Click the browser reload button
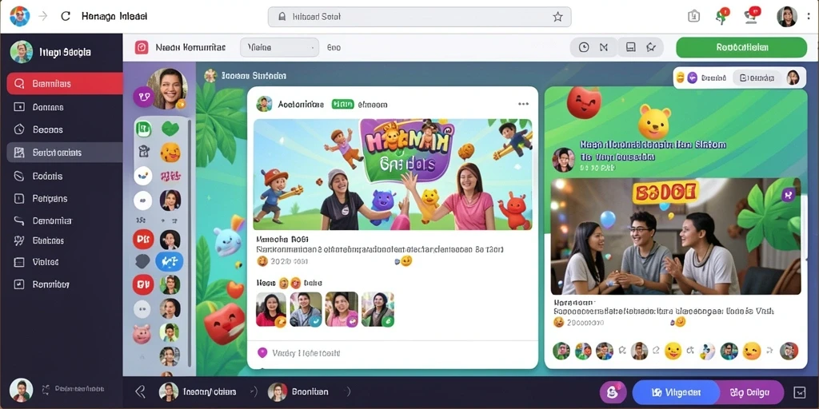 pyautogui.click(x=66, y=16)
